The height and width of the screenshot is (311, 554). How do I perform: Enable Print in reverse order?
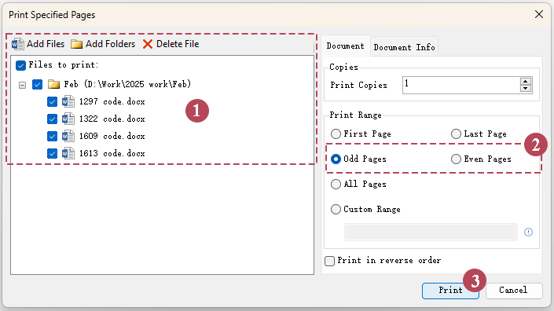click(x=329, y=261)
